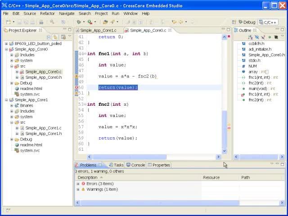Open the Run menu
The image size is (288, 216).
pyautogui.click(x=115, y=13)
